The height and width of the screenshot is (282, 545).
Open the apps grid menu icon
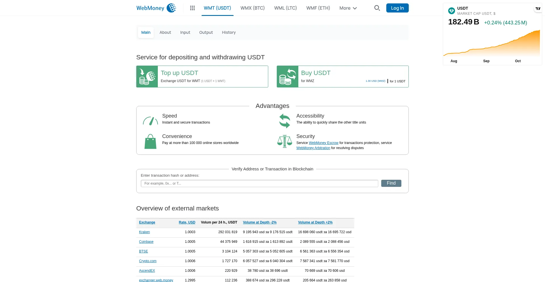[x=192, y=8]
